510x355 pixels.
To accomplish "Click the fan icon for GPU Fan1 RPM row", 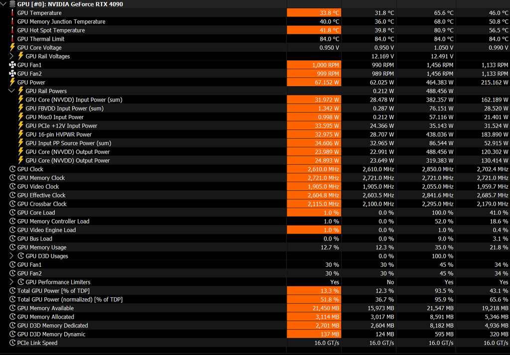I will click(x=12, y=65).
